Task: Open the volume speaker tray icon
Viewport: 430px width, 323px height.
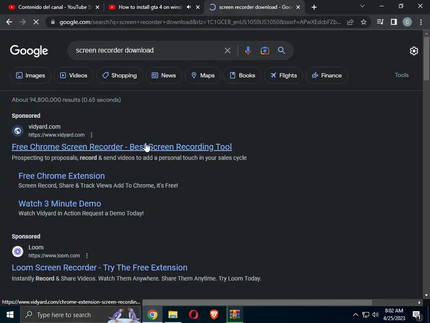Action: pos(375,315)
